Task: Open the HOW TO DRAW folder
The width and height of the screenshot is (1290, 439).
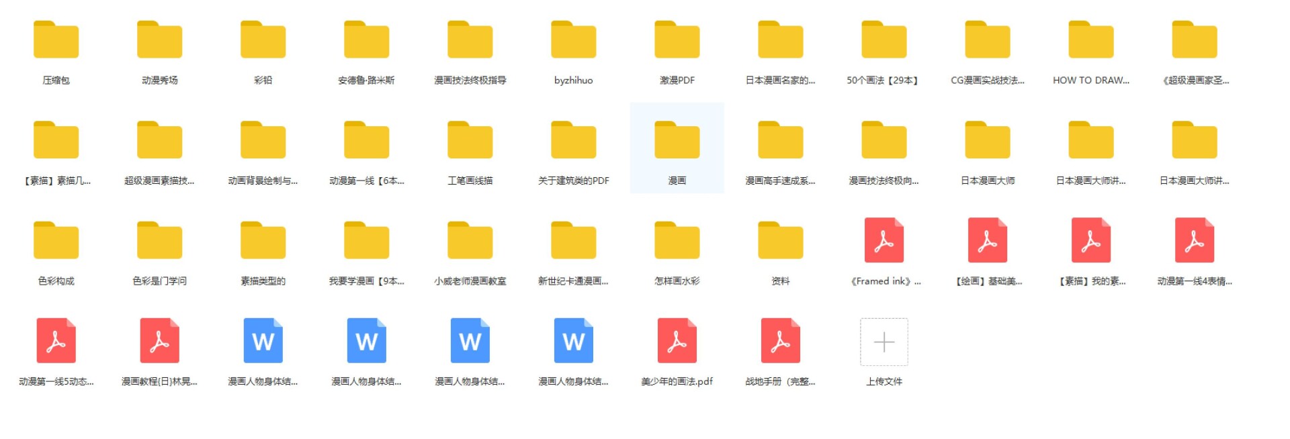Action: [1090, 40]
